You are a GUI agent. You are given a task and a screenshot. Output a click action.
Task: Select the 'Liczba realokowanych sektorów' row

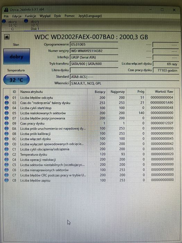point(89,113)
